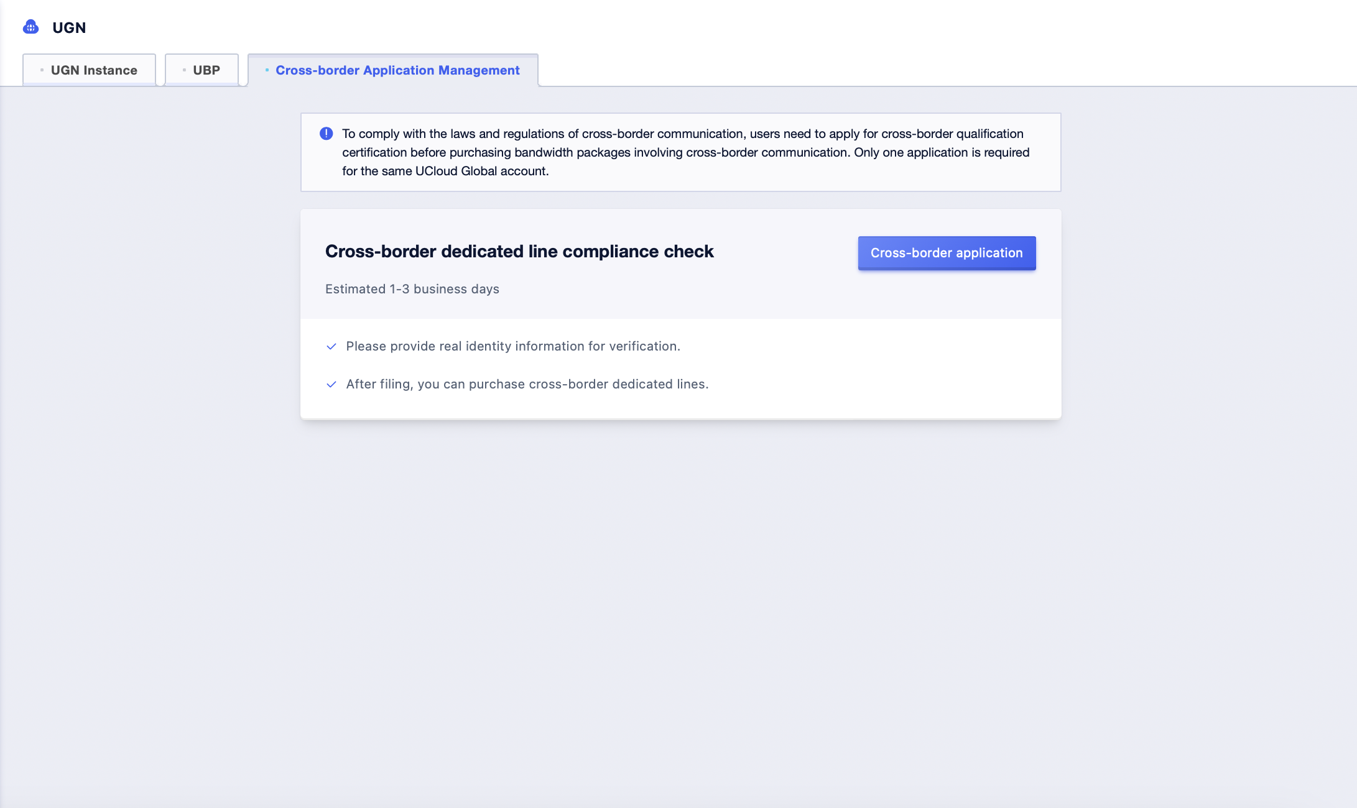Click checkmark beside After filing line
Screen dimensions: 1357x808
[x=331, y=385]
